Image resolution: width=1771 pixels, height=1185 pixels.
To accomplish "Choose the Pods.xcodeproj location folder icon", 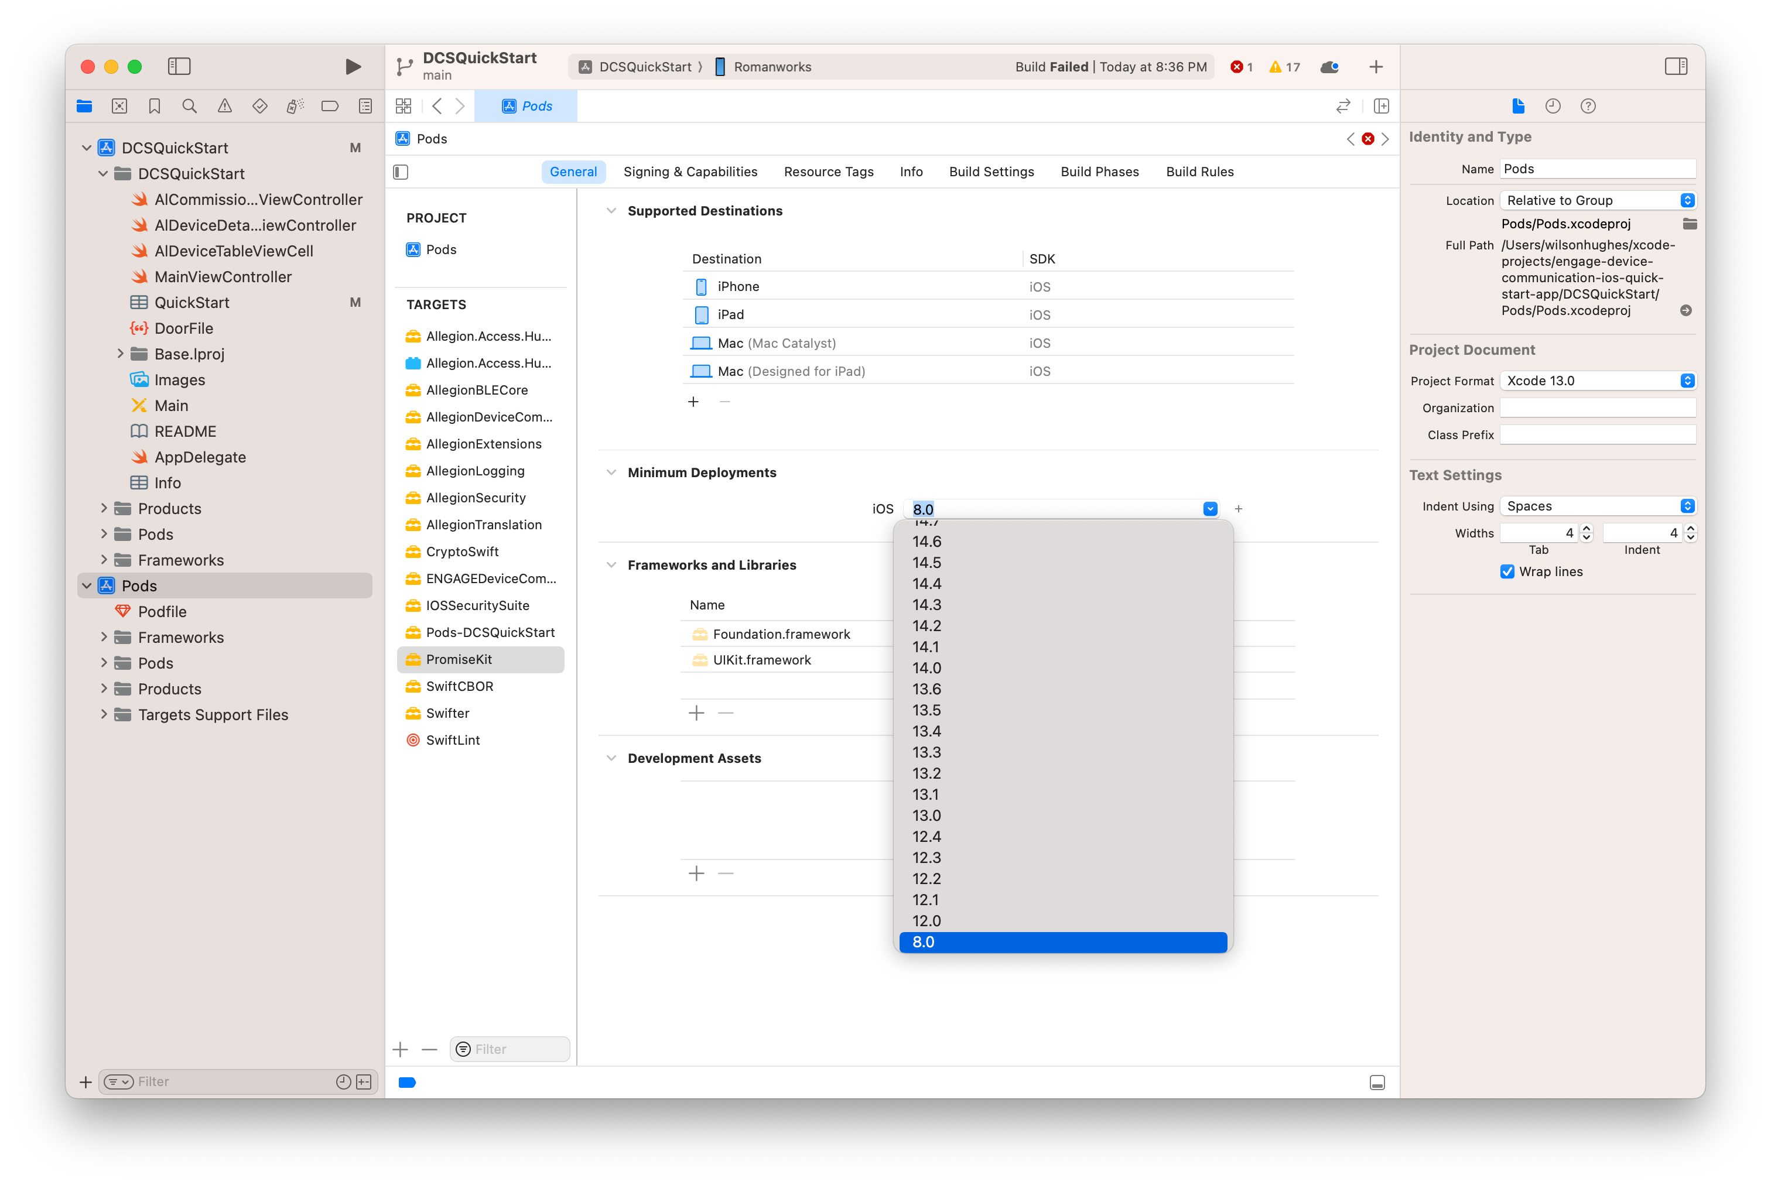I will tap(1690, 224).
